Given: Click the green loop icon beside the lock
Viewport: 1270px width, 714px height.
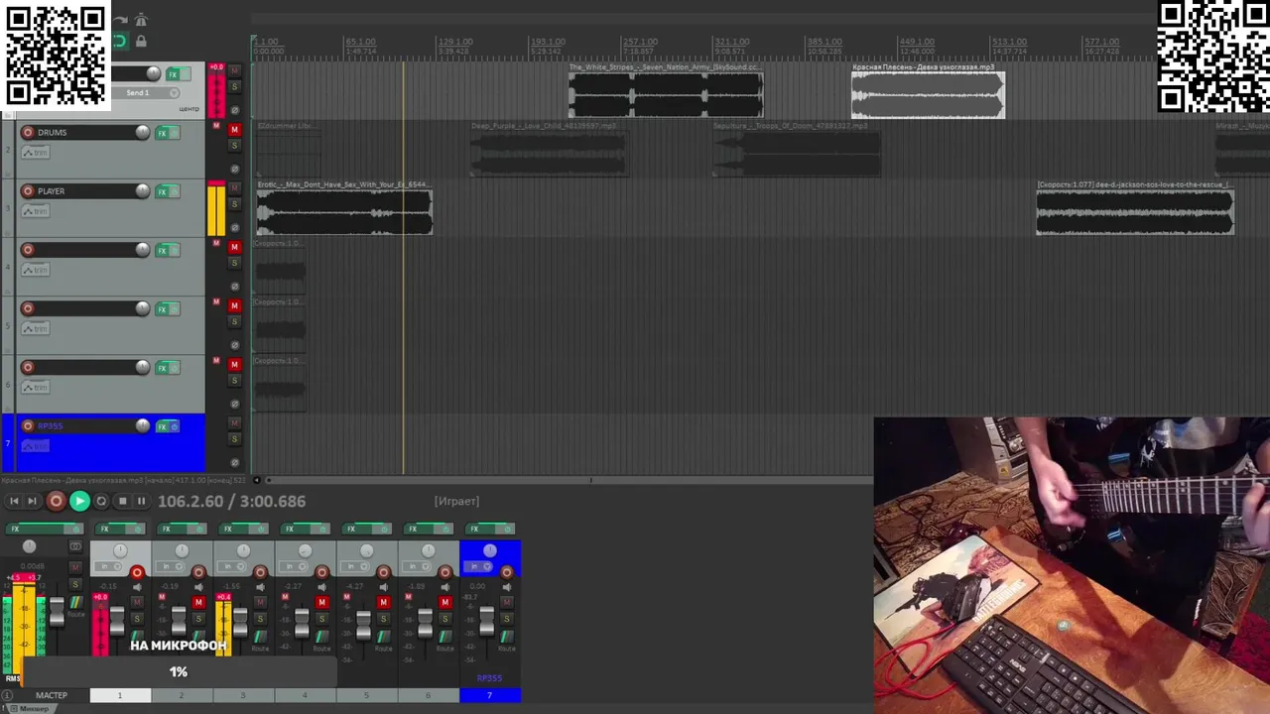Looking at the screenshot, I should tap(120, 42).
